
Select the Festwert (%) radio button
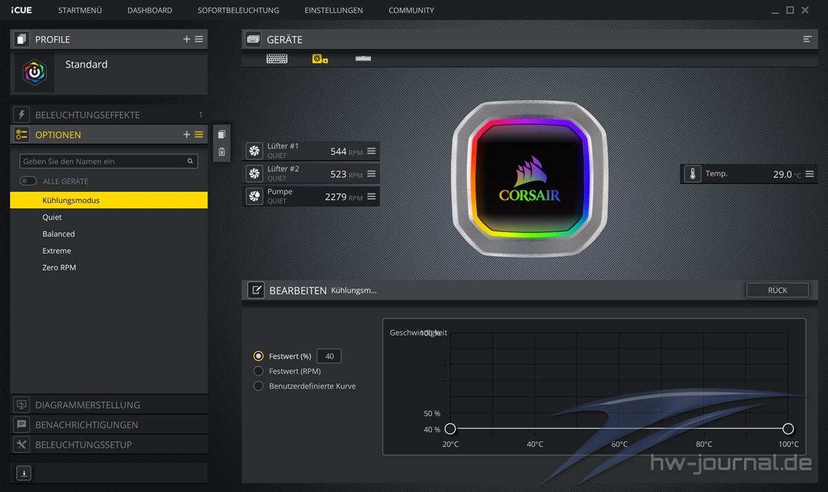(259, 356)
